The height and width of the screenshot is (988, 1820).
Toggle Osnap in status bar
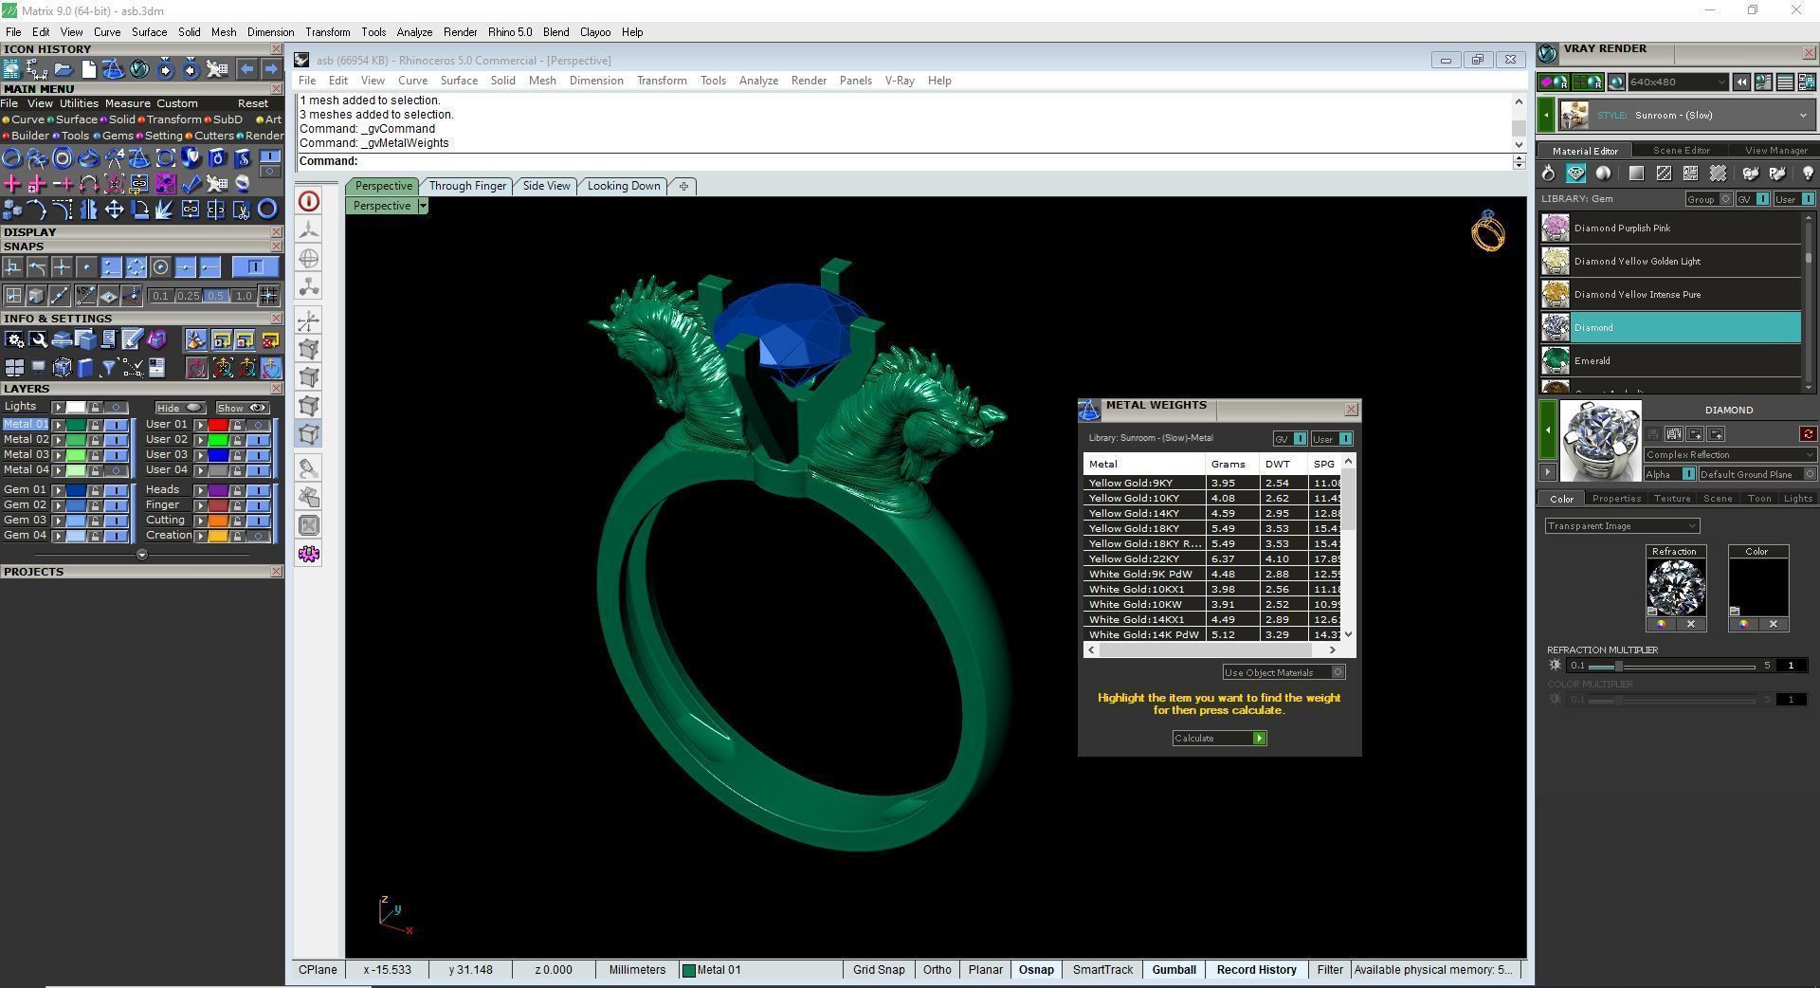pos(1036,970)
